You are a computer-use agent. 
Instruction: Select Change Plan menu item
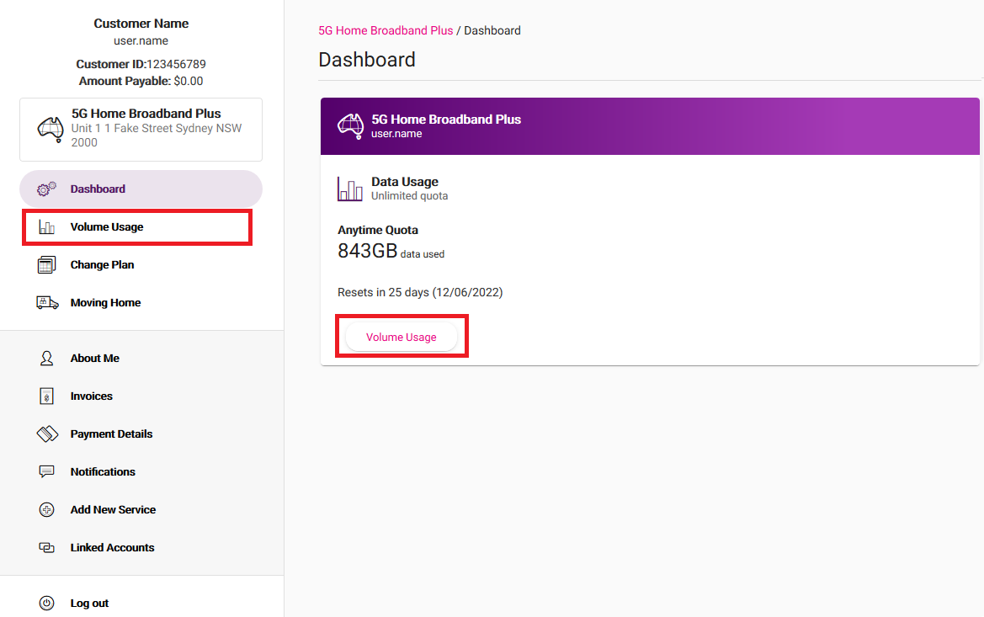tap(102, 265)
